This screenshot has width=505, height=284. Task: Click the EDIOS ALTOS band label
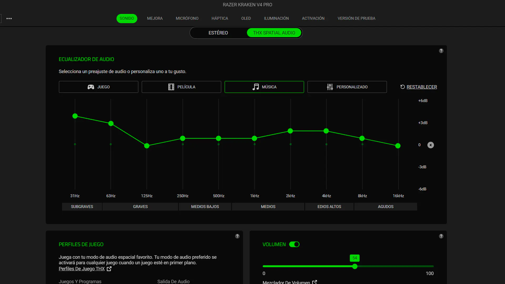(329, 207)
